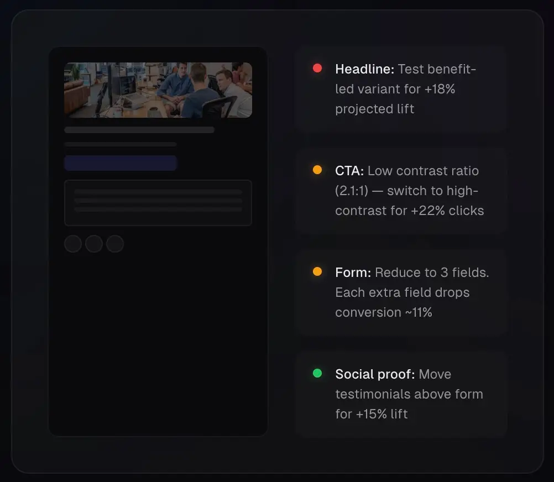Select the third avatar circle
The height and width of the screenshot is (482, 554).
pyautogui.click(x=114, y=243)
